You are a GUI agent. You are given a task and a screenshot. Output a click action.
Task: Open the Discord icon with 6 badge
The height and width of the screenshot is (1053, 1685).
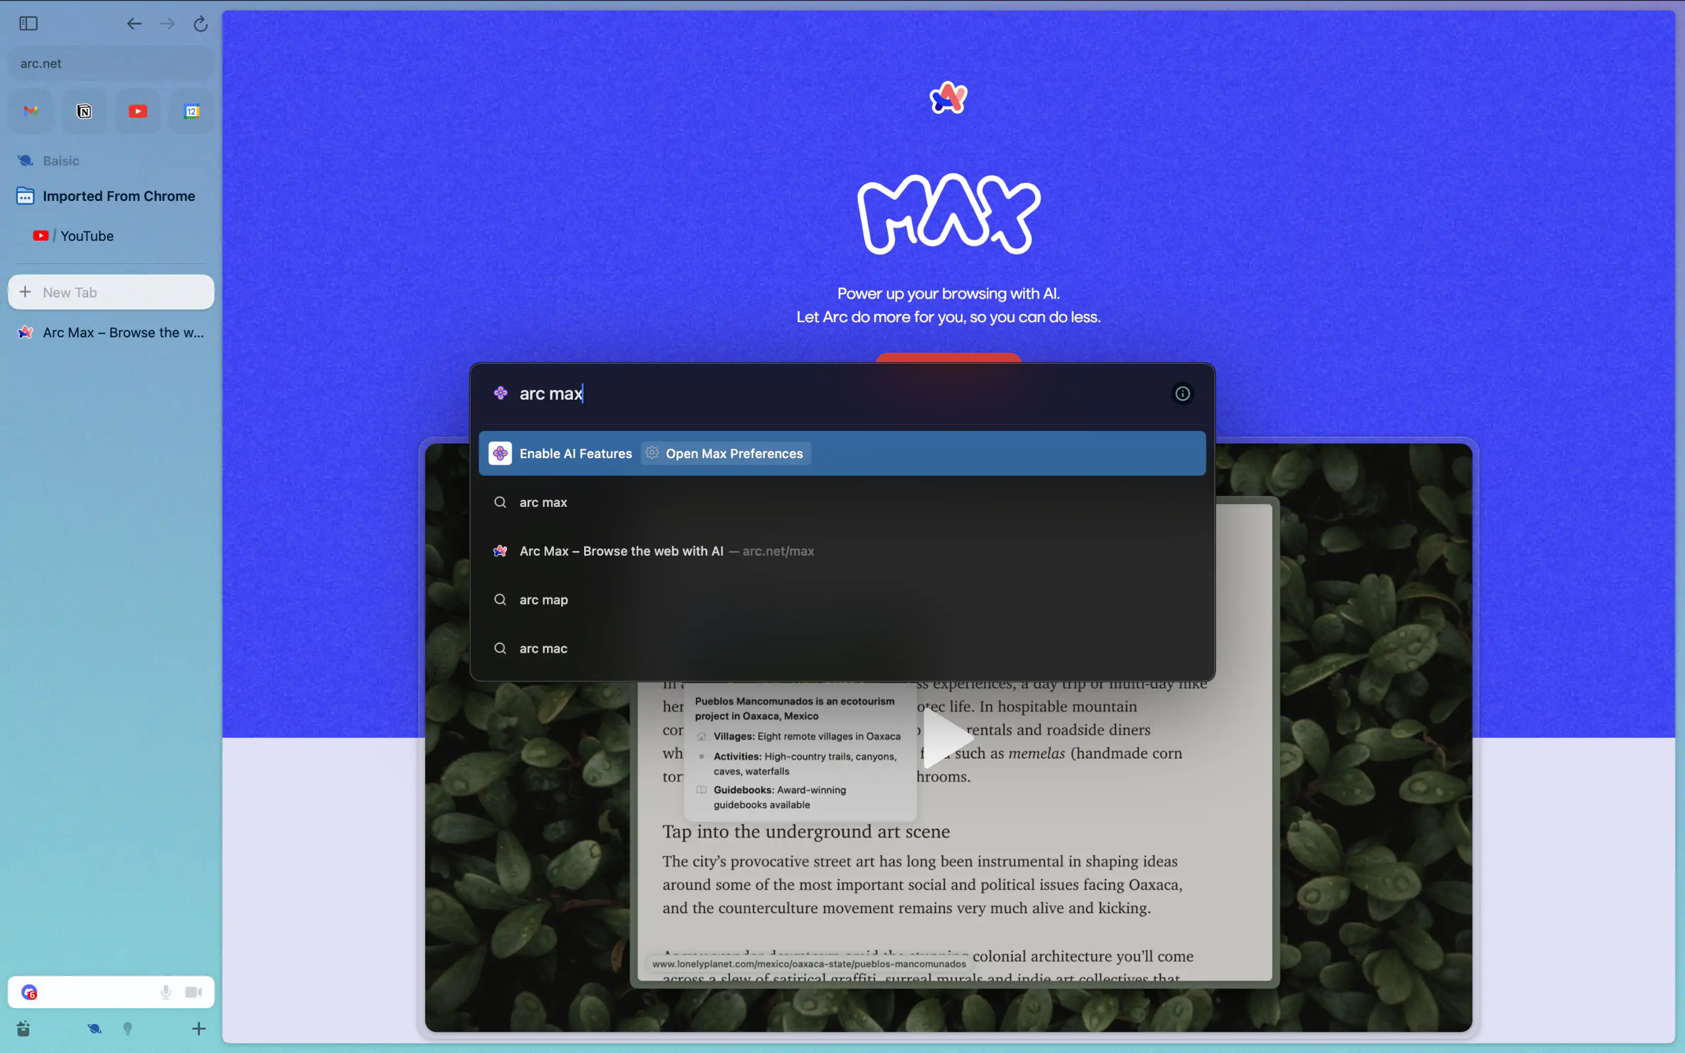(x=29, y=992)
